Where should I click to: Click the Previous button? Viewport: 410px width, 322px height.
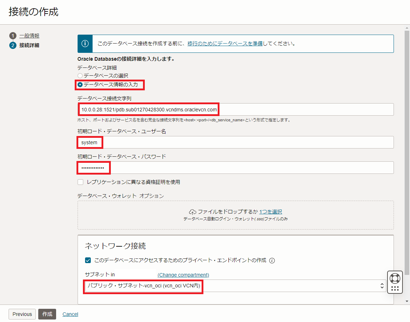(22, 314)
